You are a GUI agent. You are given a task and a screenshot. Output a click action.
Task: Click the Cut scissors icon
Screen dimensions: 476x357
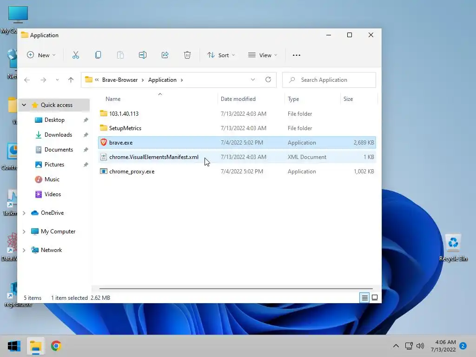coord(76,55)
